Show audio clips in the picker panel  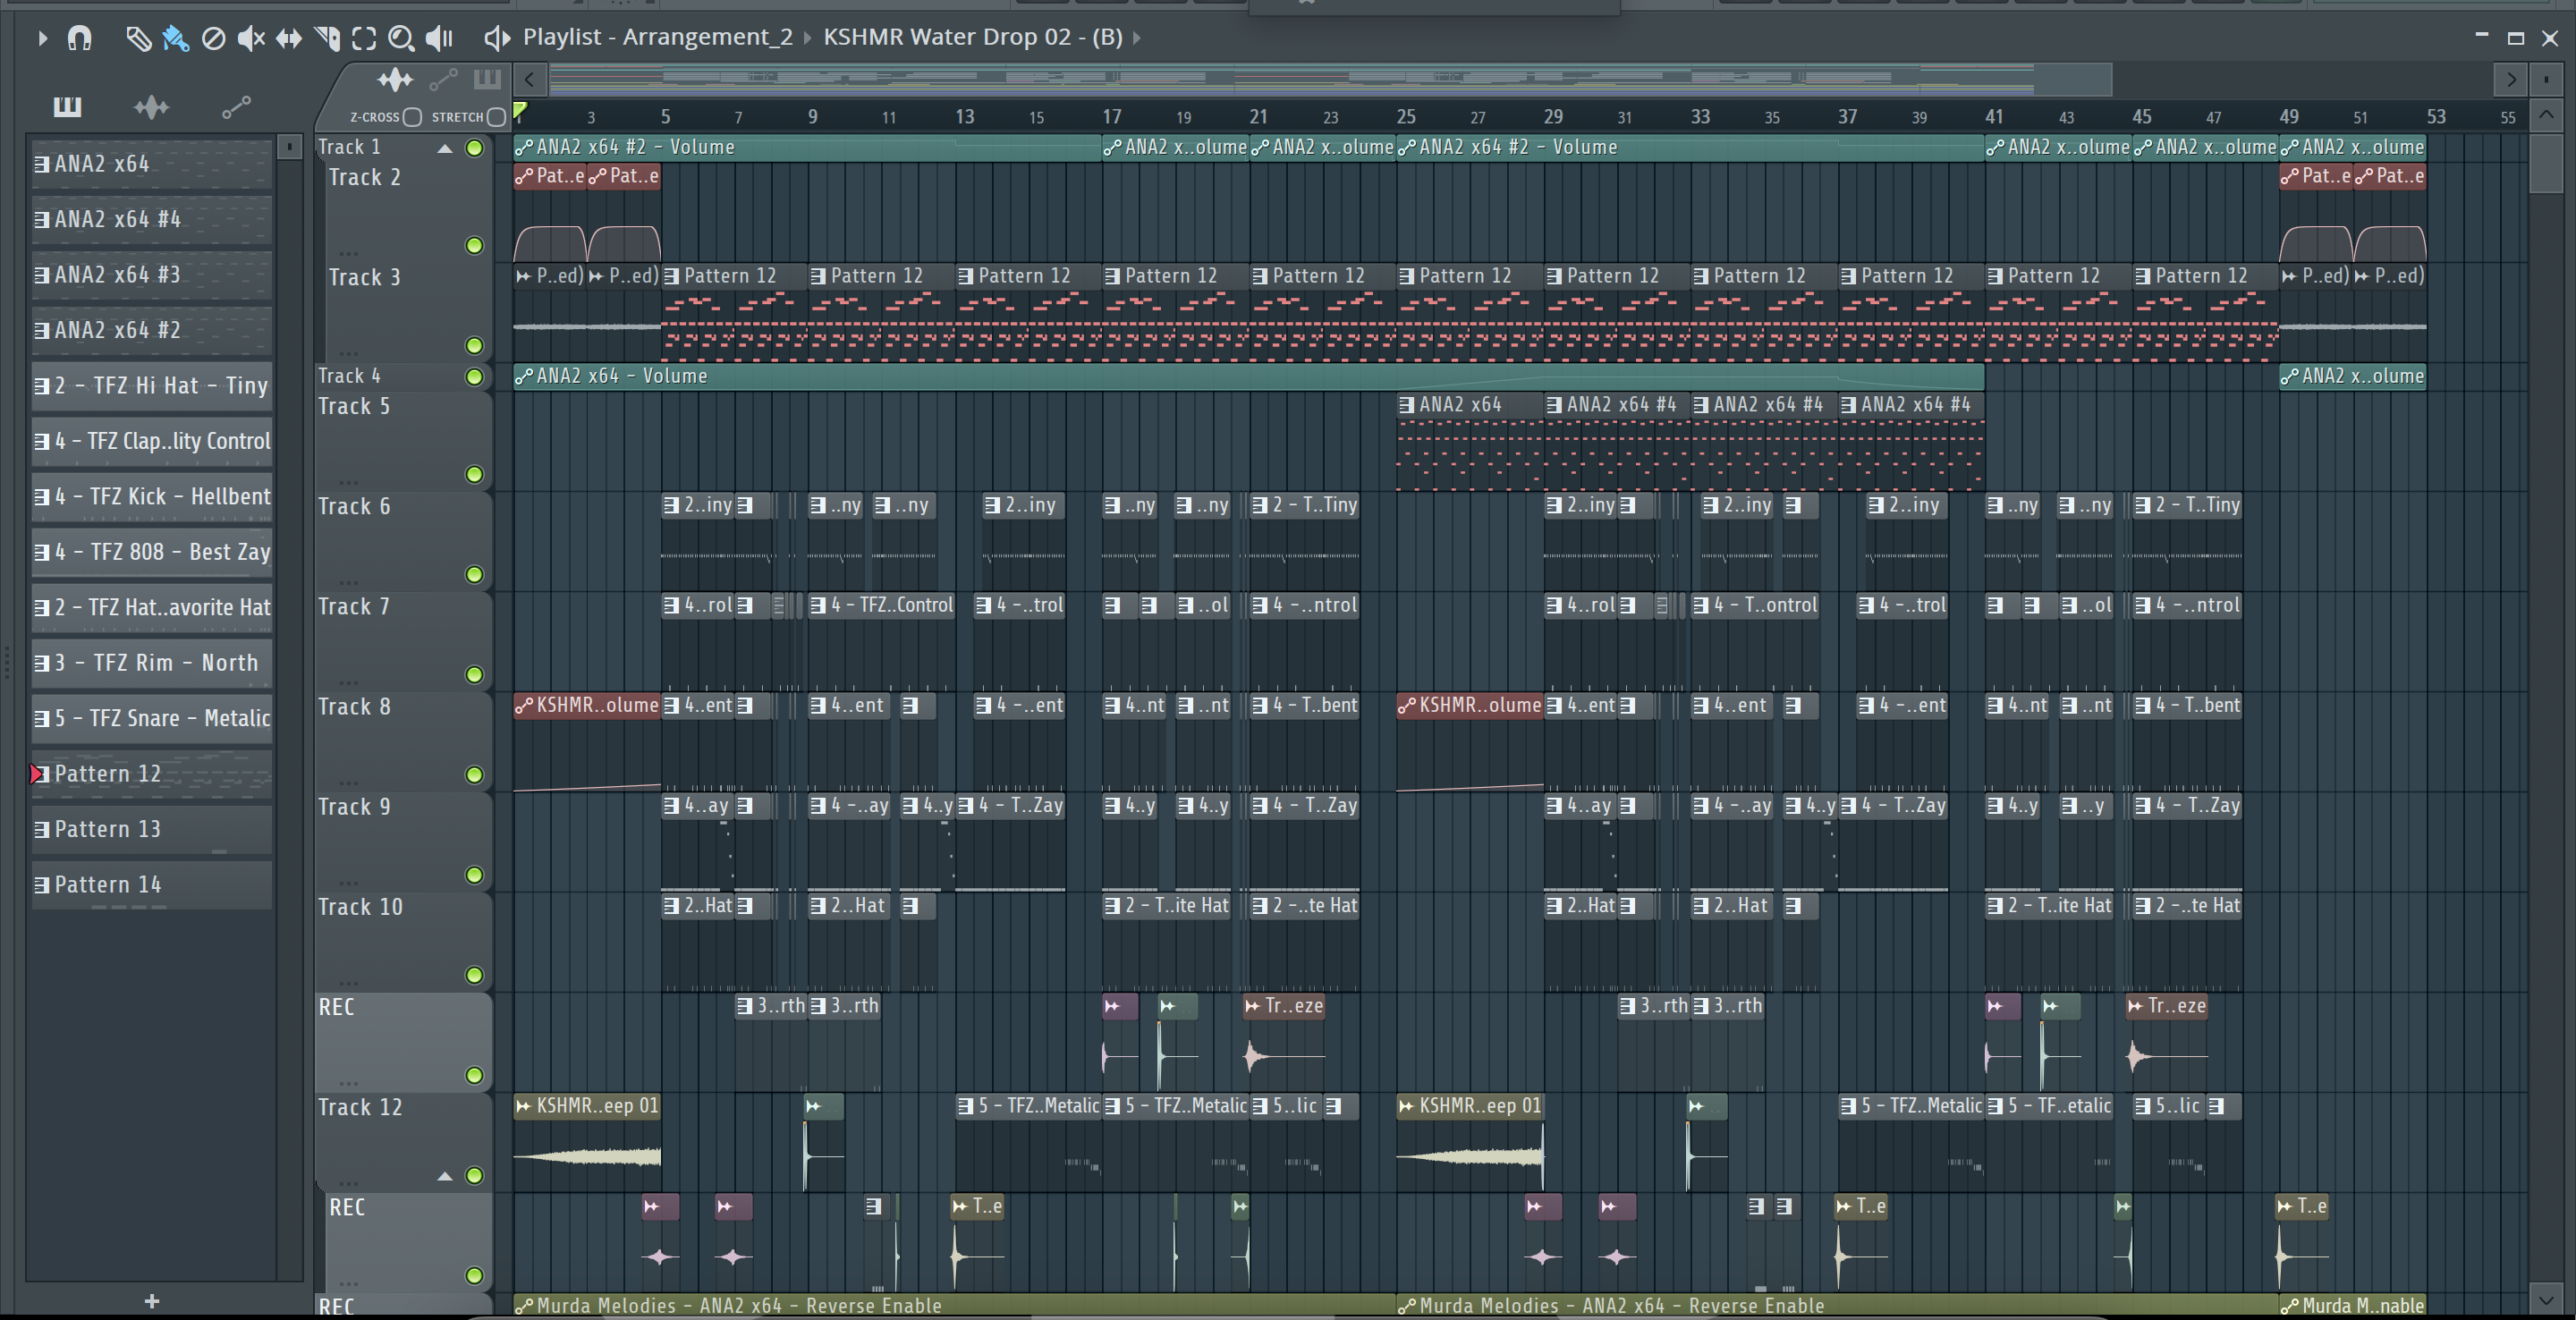coord(151,106)
